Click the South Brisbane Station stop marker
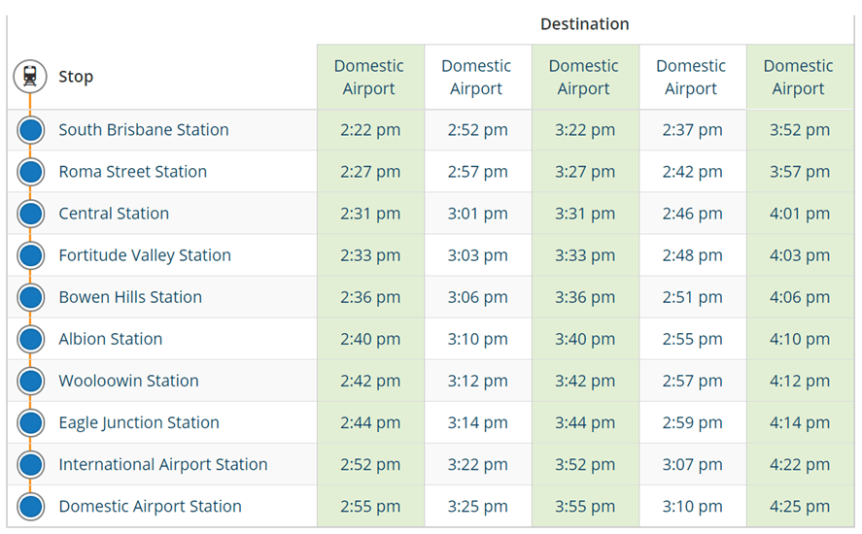The height and width of the screenshot is (534, 862). tap(31, 130)
